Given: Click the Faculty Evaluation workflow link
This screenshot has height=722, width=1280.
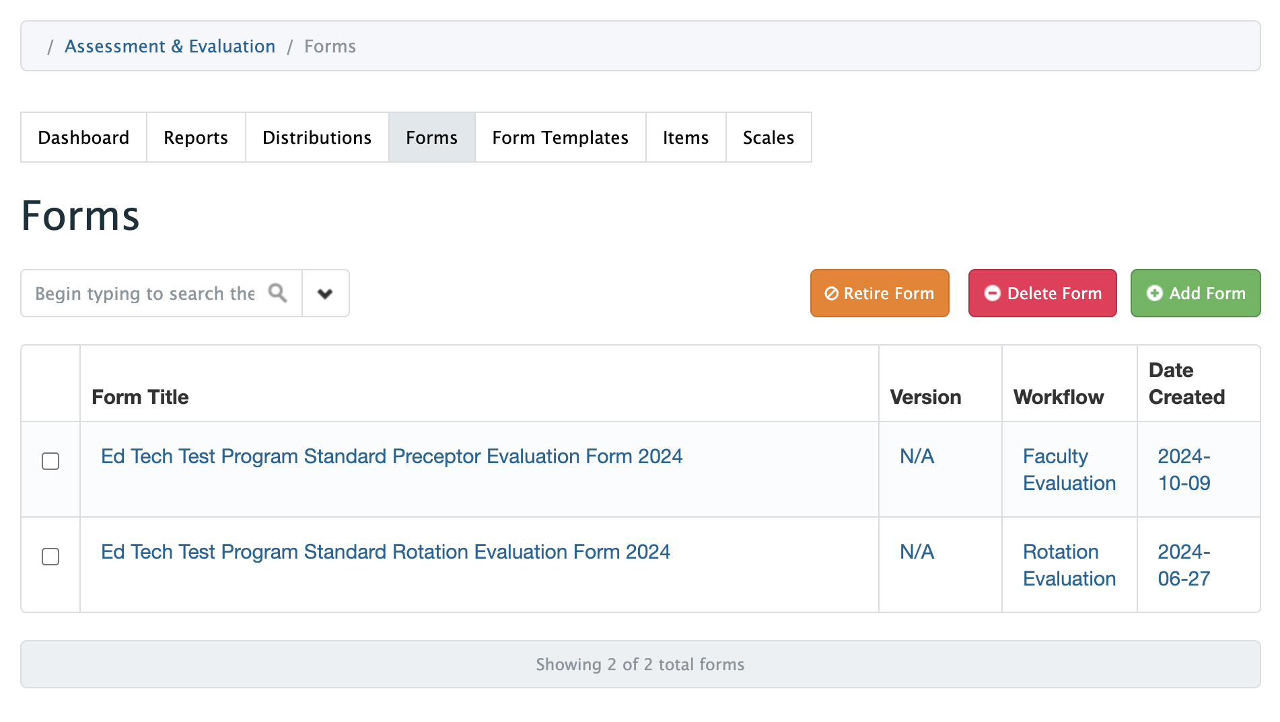Looking at the screenshot, I should click(x=1069, y=469).
